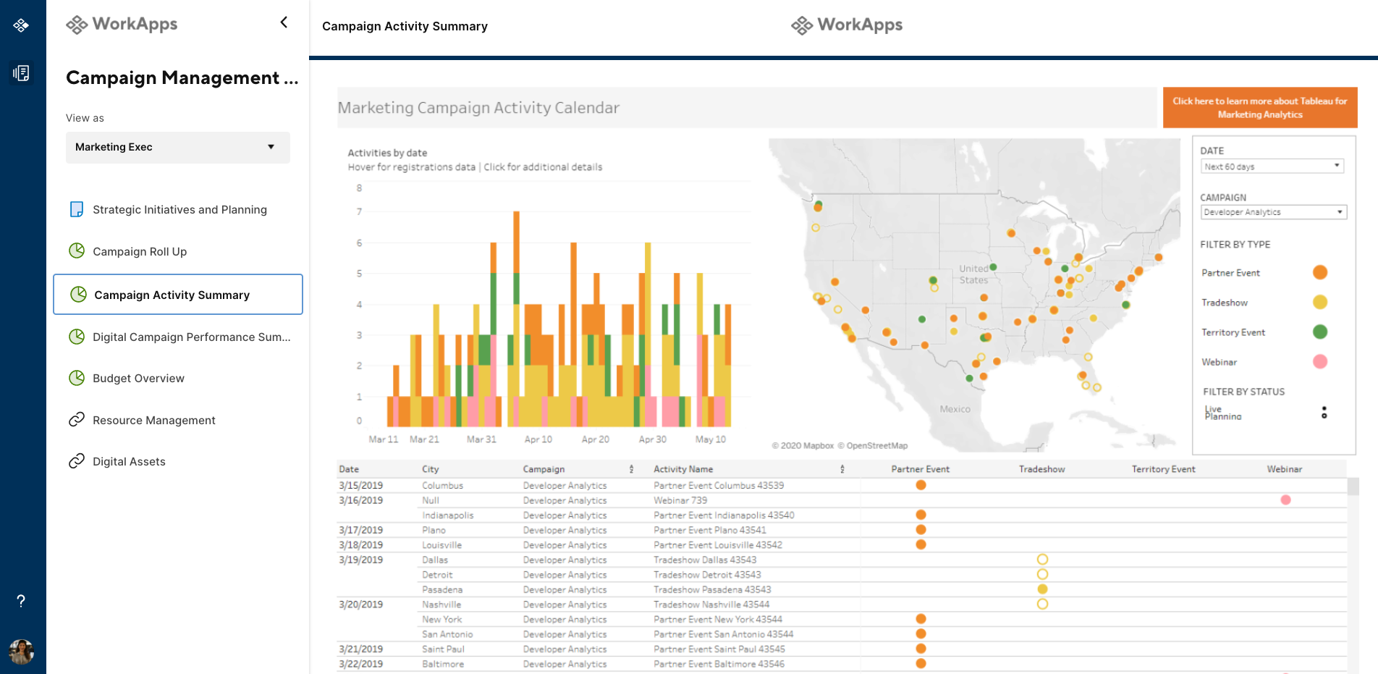Open the help question mark icon
The width and height of the screenshot is (1378, 674).
click(x=21, y=601)
